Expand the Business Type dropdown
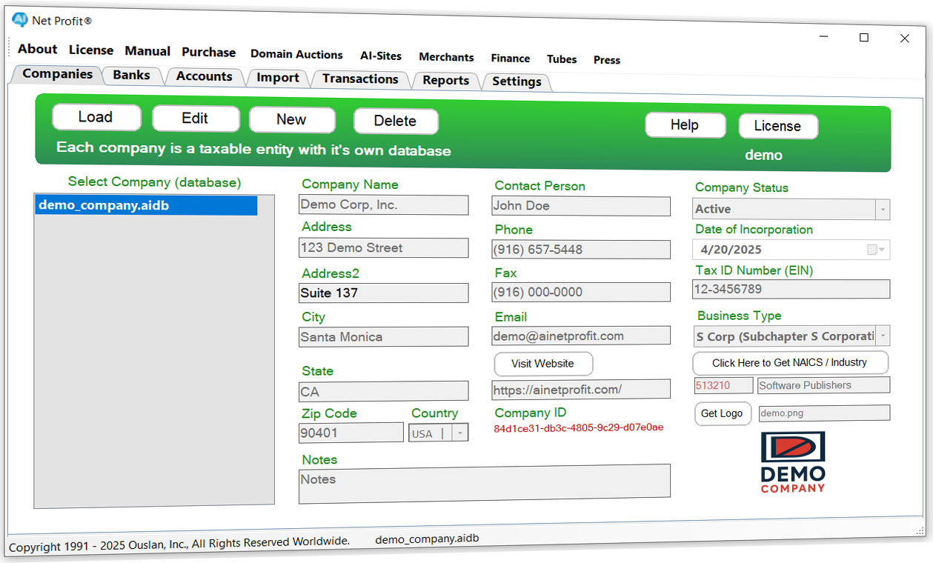Image resolution: width=933 pixels, height=563 pixels. pos(883,336)
